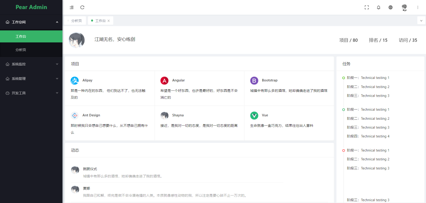Click the globe language icon

click(390, 7)
